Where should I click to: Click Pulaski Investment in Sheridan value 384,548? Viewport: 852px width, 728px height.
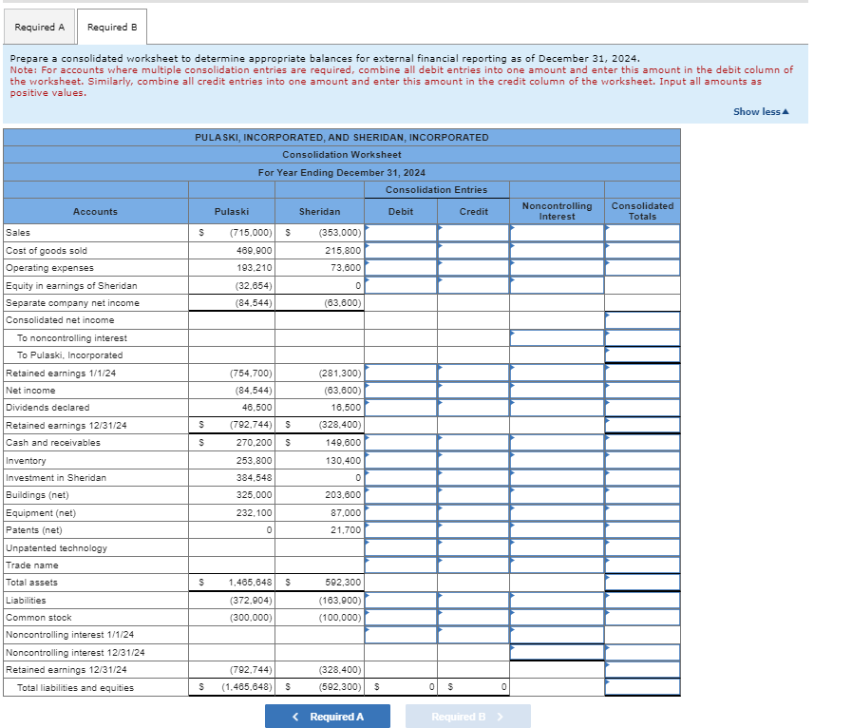254,478
